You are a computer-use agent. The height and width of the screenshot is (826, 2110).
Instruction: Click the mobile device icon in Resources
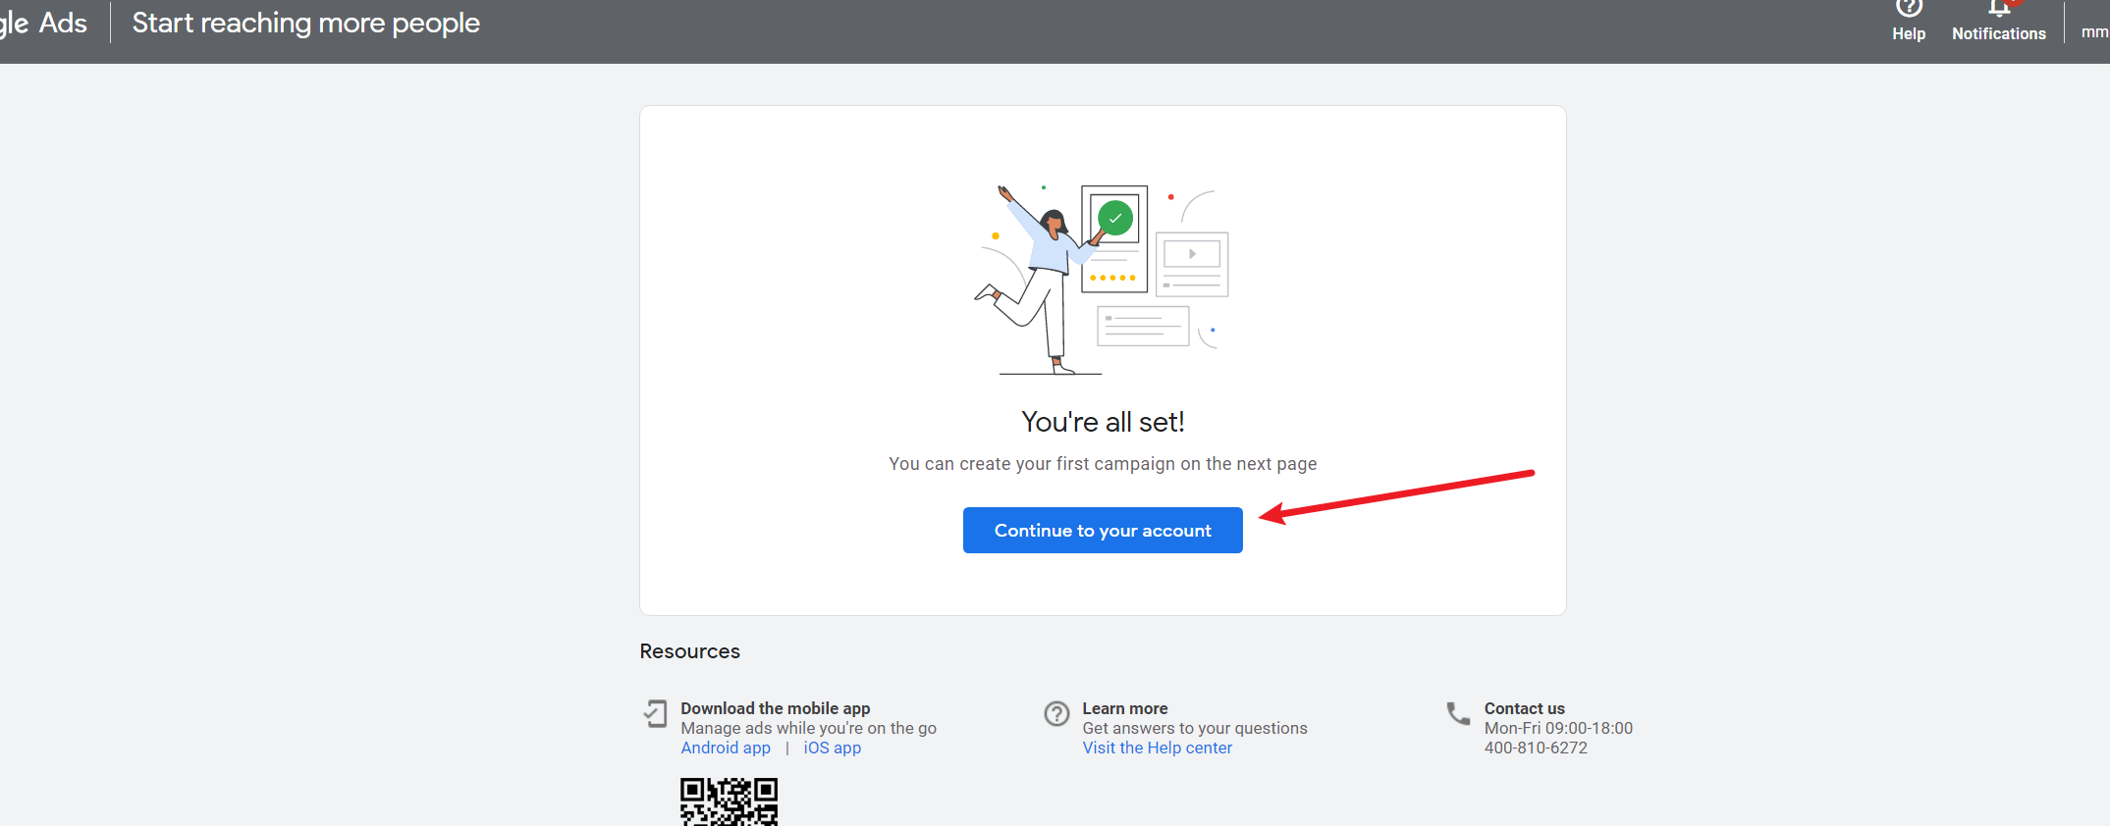[655, 713]
